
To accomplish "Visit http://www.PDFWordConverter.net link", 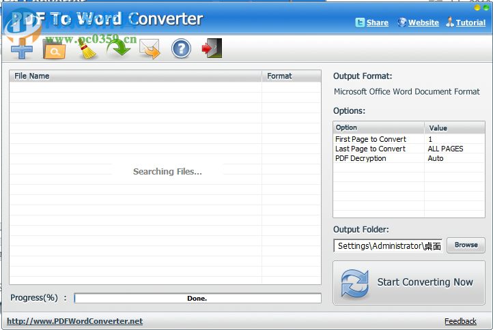I will pos(75,321).
